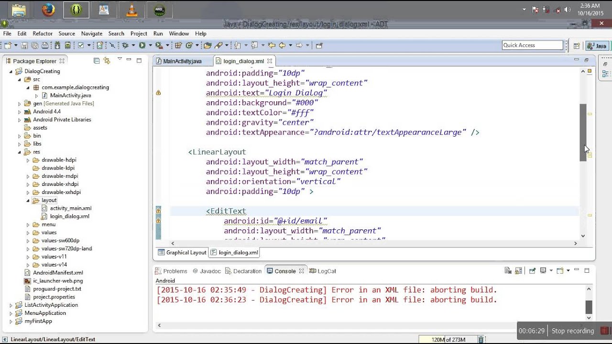Click the Back navigation arrow
Image resolution: width=612 pixels, height=344 pixels.
click(x=282, y=45)
